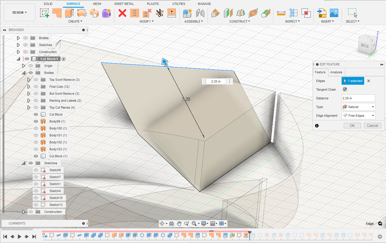Screen dimensions: 386x243
Task: Click the Insert SVG icon
Action: coord(322,13)
